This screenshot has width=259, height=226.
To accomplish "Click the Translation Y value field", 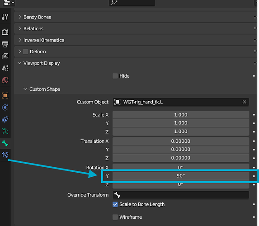I will pos(181,150).
